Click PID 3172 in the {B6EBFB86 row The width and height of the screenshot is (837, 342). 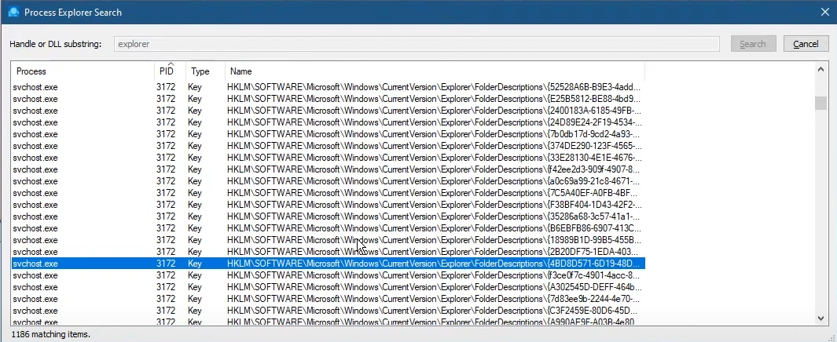[166, 228]
